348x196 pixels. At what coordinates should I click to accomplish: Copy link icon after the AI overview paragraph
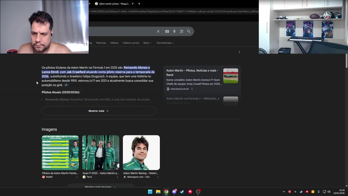(x=66, y=85)
